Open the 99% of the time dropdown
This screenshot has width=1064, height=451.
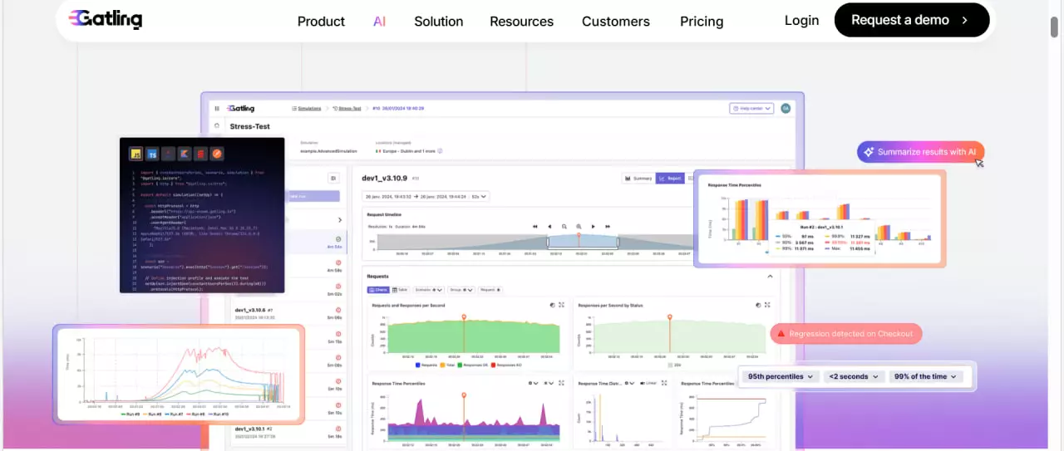pyautogui.click(x=926, y=376)
